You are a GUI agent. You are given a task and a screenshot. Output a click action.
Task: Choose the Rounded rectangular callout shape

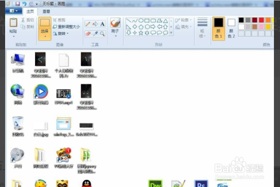point(153,33)
